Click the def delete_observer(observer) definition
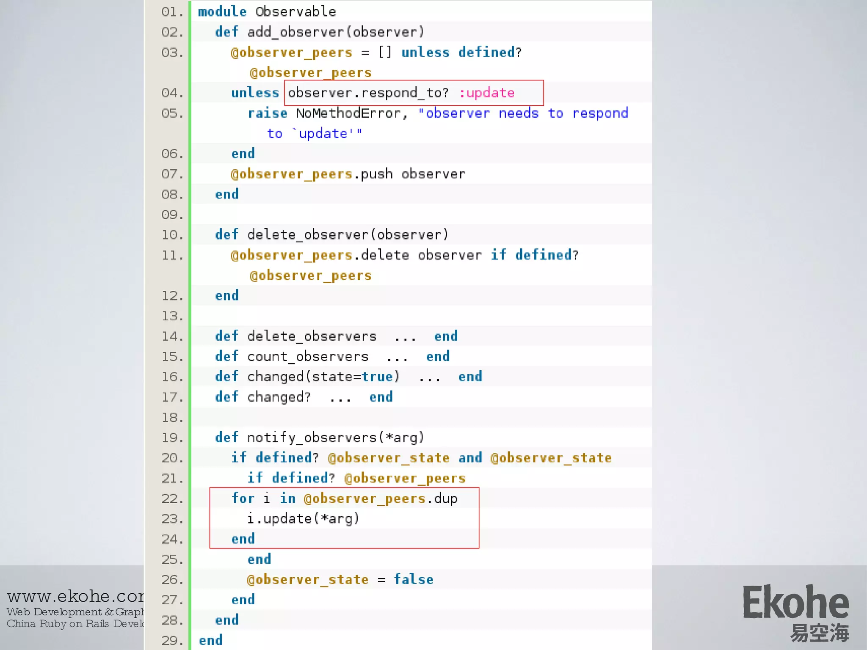 tap(331, 235)
